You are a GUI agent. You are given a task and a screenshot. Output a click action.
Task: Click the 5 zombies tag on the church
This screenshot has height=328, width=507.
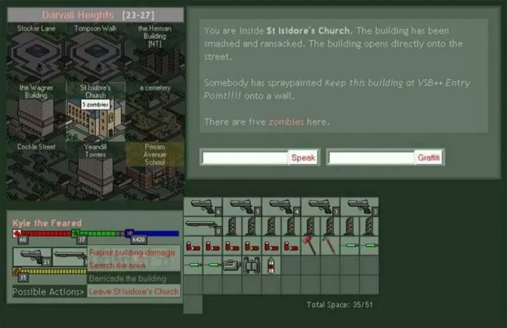pyautogui.click(x=96, y=104)
